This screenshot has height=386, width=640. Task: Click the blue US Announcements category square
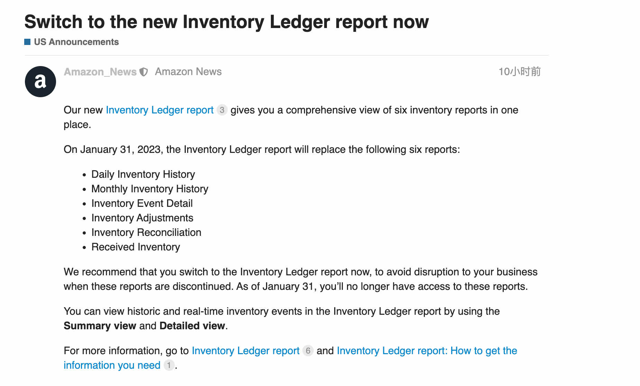point(27,42)
